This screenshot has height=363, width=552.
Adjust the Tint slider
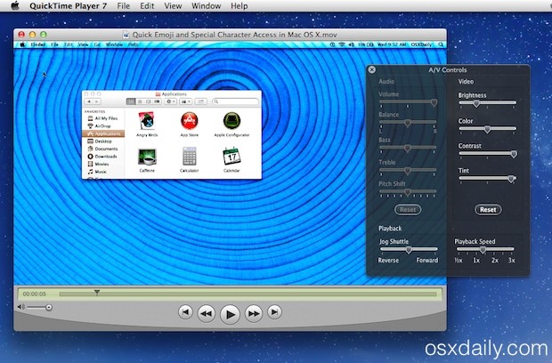tap(488, 179)
